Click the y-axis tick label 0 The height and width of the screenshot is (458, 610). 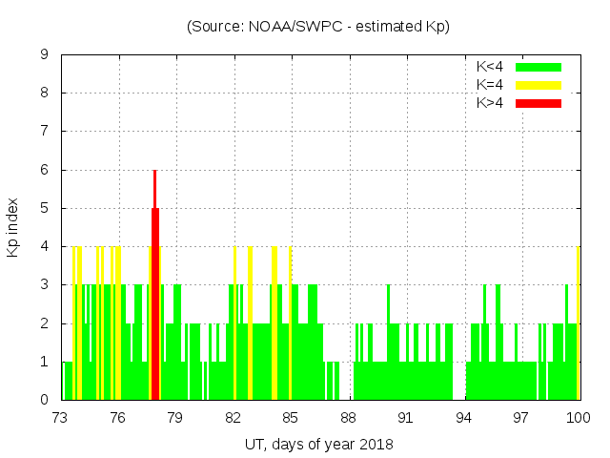click(45, 400)
